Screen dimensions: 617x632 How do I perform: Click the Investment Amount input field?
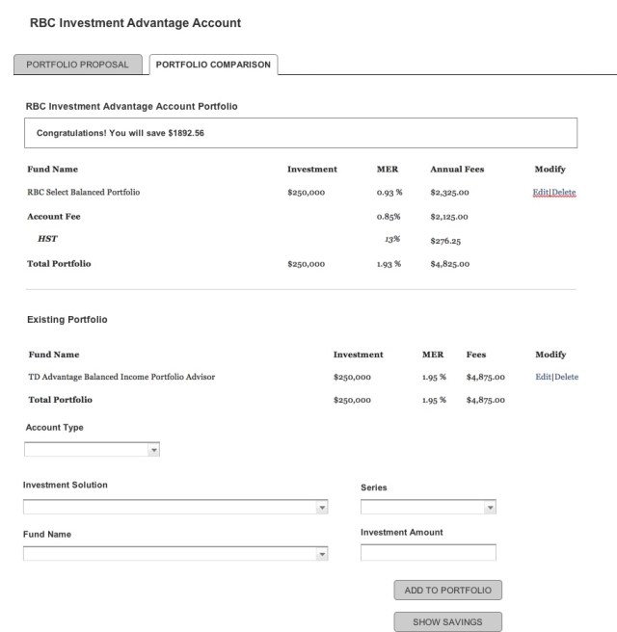(428, 553)
